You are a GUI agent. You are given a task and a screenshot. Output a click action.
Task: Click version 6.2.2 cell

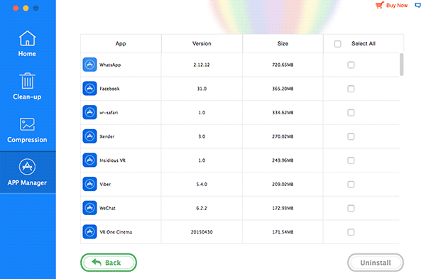202,209
